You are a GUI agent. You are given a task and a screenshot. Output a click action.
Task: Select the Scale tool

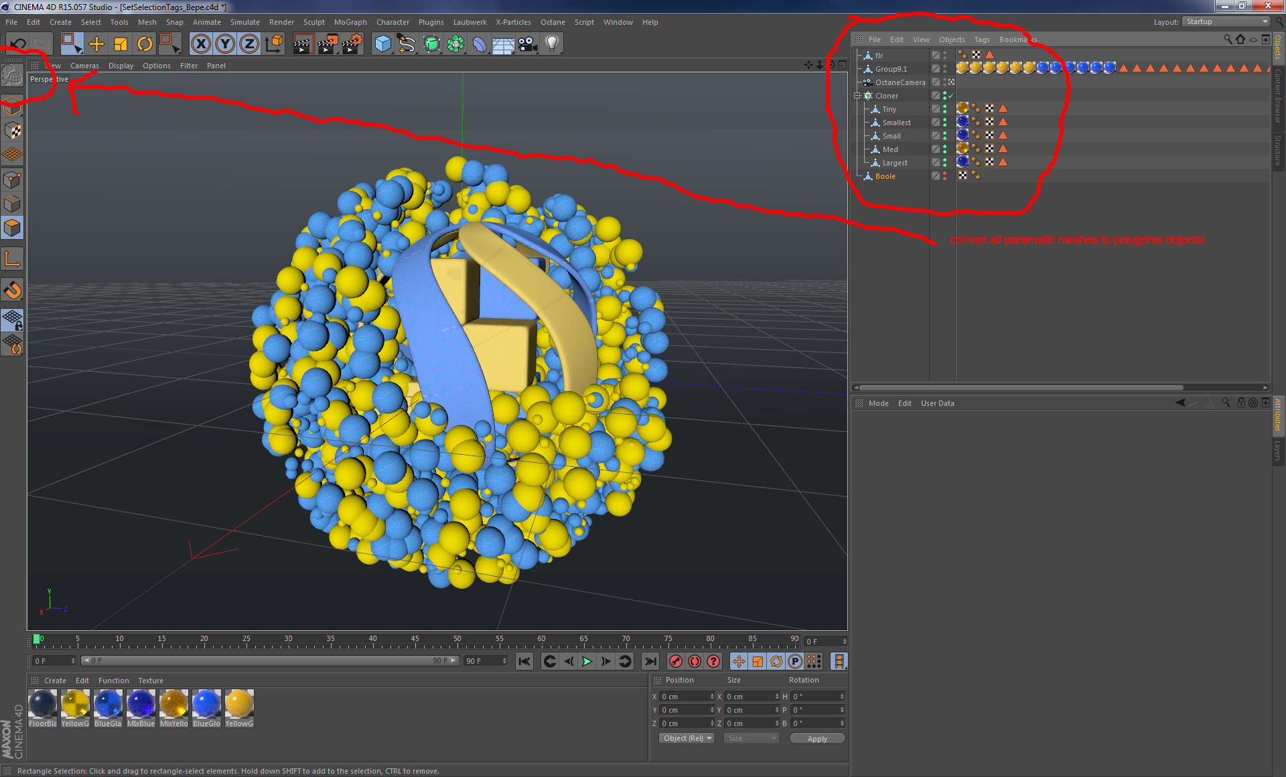[121, 44]
